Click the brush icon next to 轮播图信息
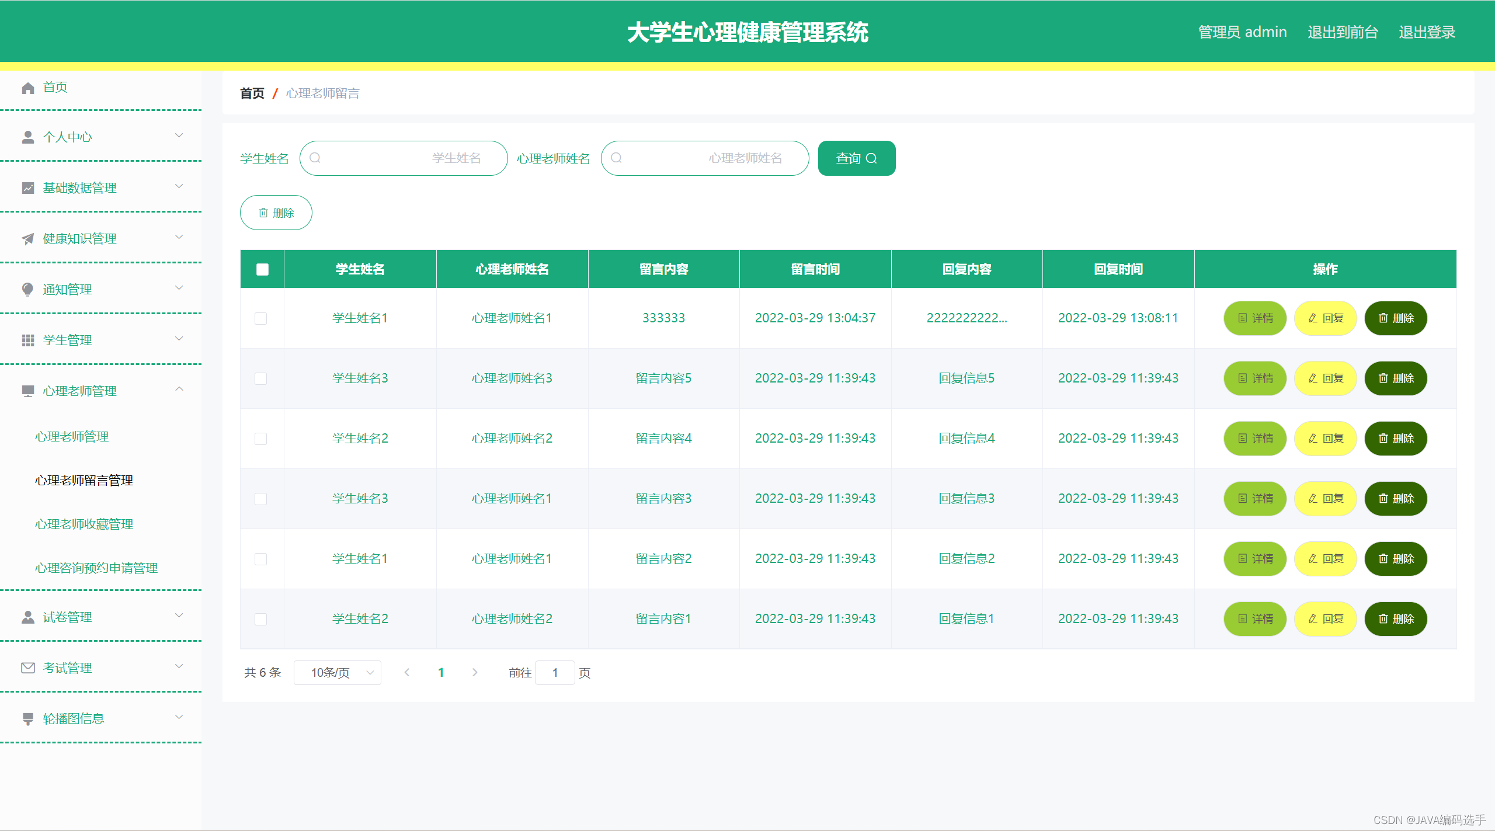Viewport: 1495px width, 831px height. point(27,719)
